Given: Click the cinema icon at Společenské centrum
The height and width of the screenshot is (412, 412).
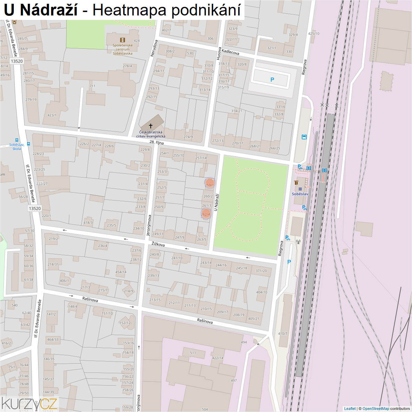Looking at the screenshot, I should pyautogui.click(x=118, y=40).
